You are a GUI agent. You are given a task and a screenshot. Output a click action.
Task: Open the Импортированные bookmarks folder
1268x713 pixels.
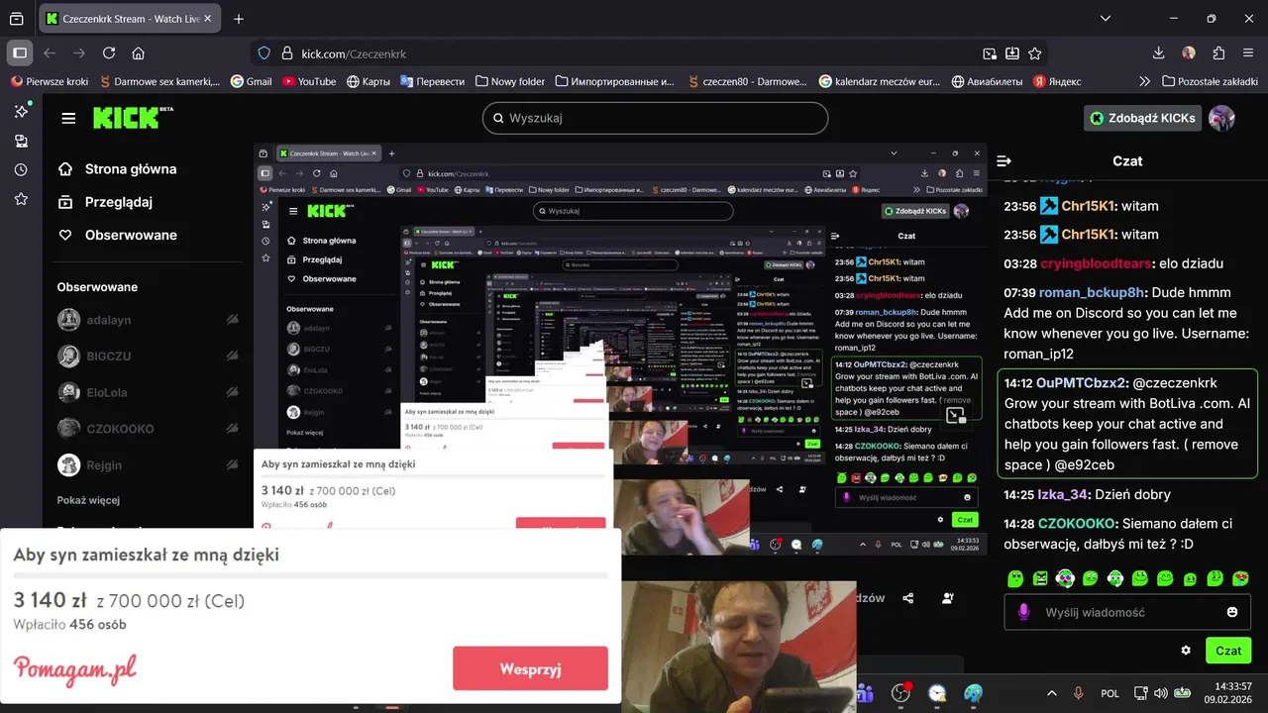pos(615,81)
